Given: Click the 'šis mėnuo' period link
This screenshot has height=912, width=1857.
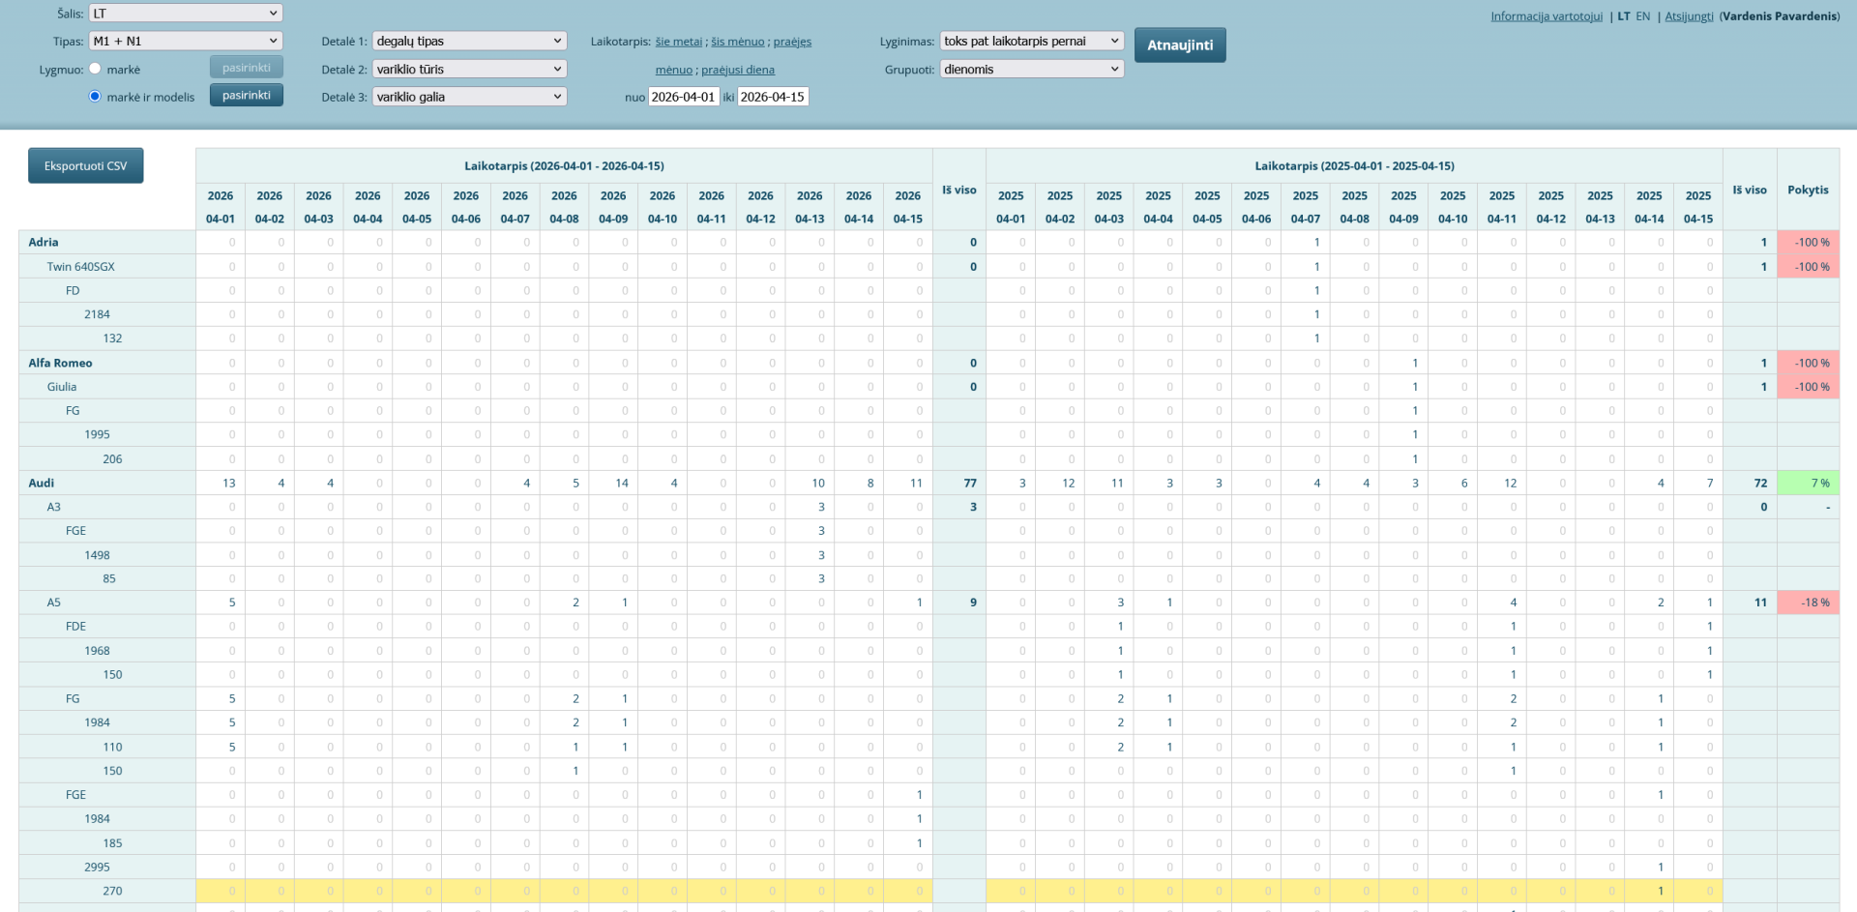Looking at the screenshot, I should click(x=738, y=42).
